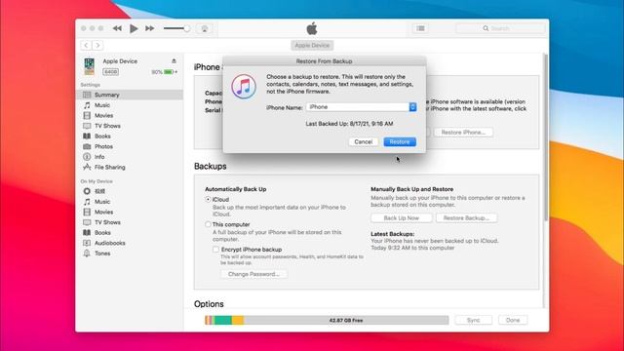Viewport: 624px width, 351px height.
Task: Click the Books icon under Settings
Action: [87, 136]
